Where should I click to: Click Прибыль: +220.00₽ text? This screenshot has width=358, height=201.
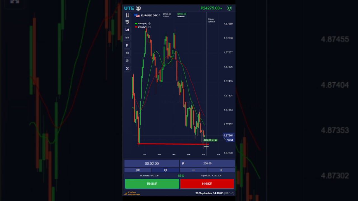pyautogui.click(x=211, y=176)
